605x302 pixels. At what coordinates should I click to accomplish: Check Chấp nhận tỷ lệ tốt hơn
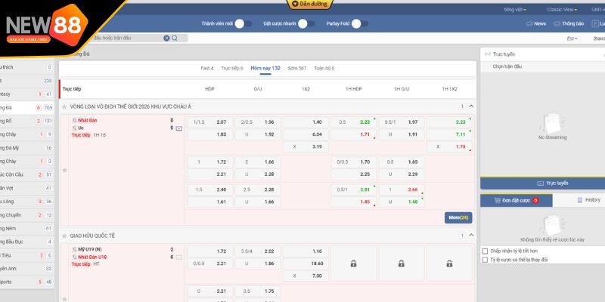pos(485,251)
